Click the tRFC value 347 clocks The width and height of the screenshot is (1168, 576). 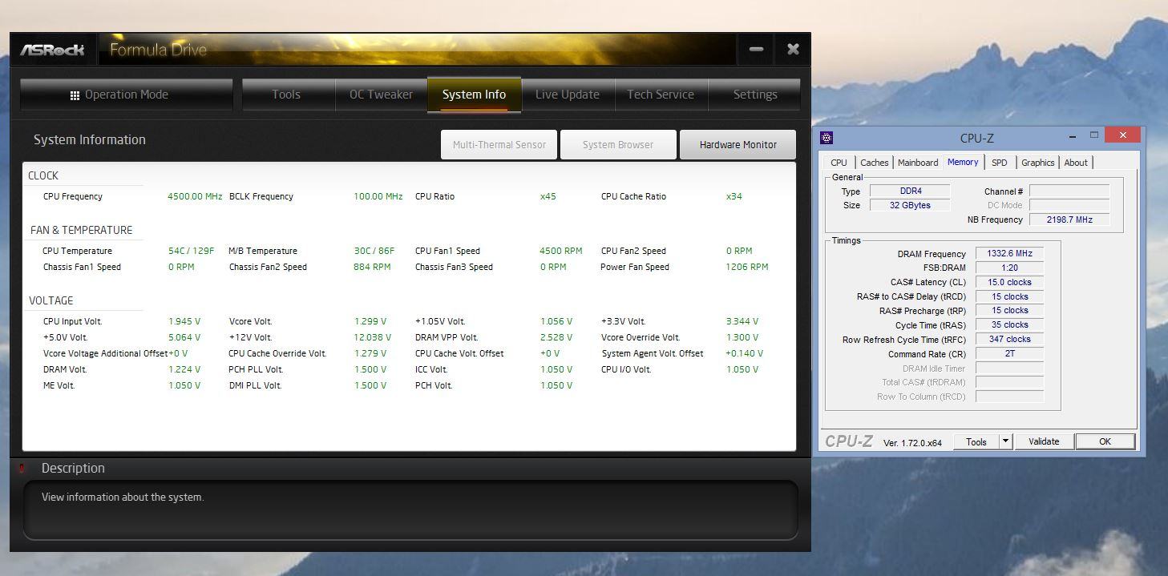point(1009,339)
